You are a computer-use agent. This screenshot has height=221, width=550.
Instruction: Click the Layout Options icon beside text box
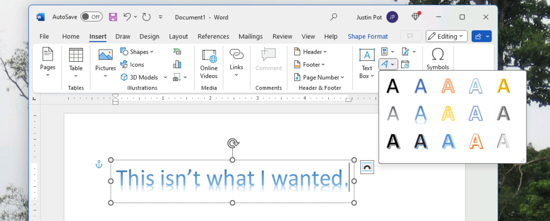coord(367,167)
